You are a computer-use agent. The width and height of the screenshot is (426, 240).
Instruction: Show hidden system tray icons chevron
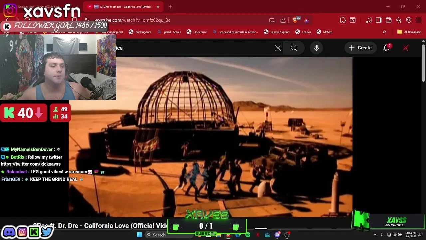[x=375, y=235]
